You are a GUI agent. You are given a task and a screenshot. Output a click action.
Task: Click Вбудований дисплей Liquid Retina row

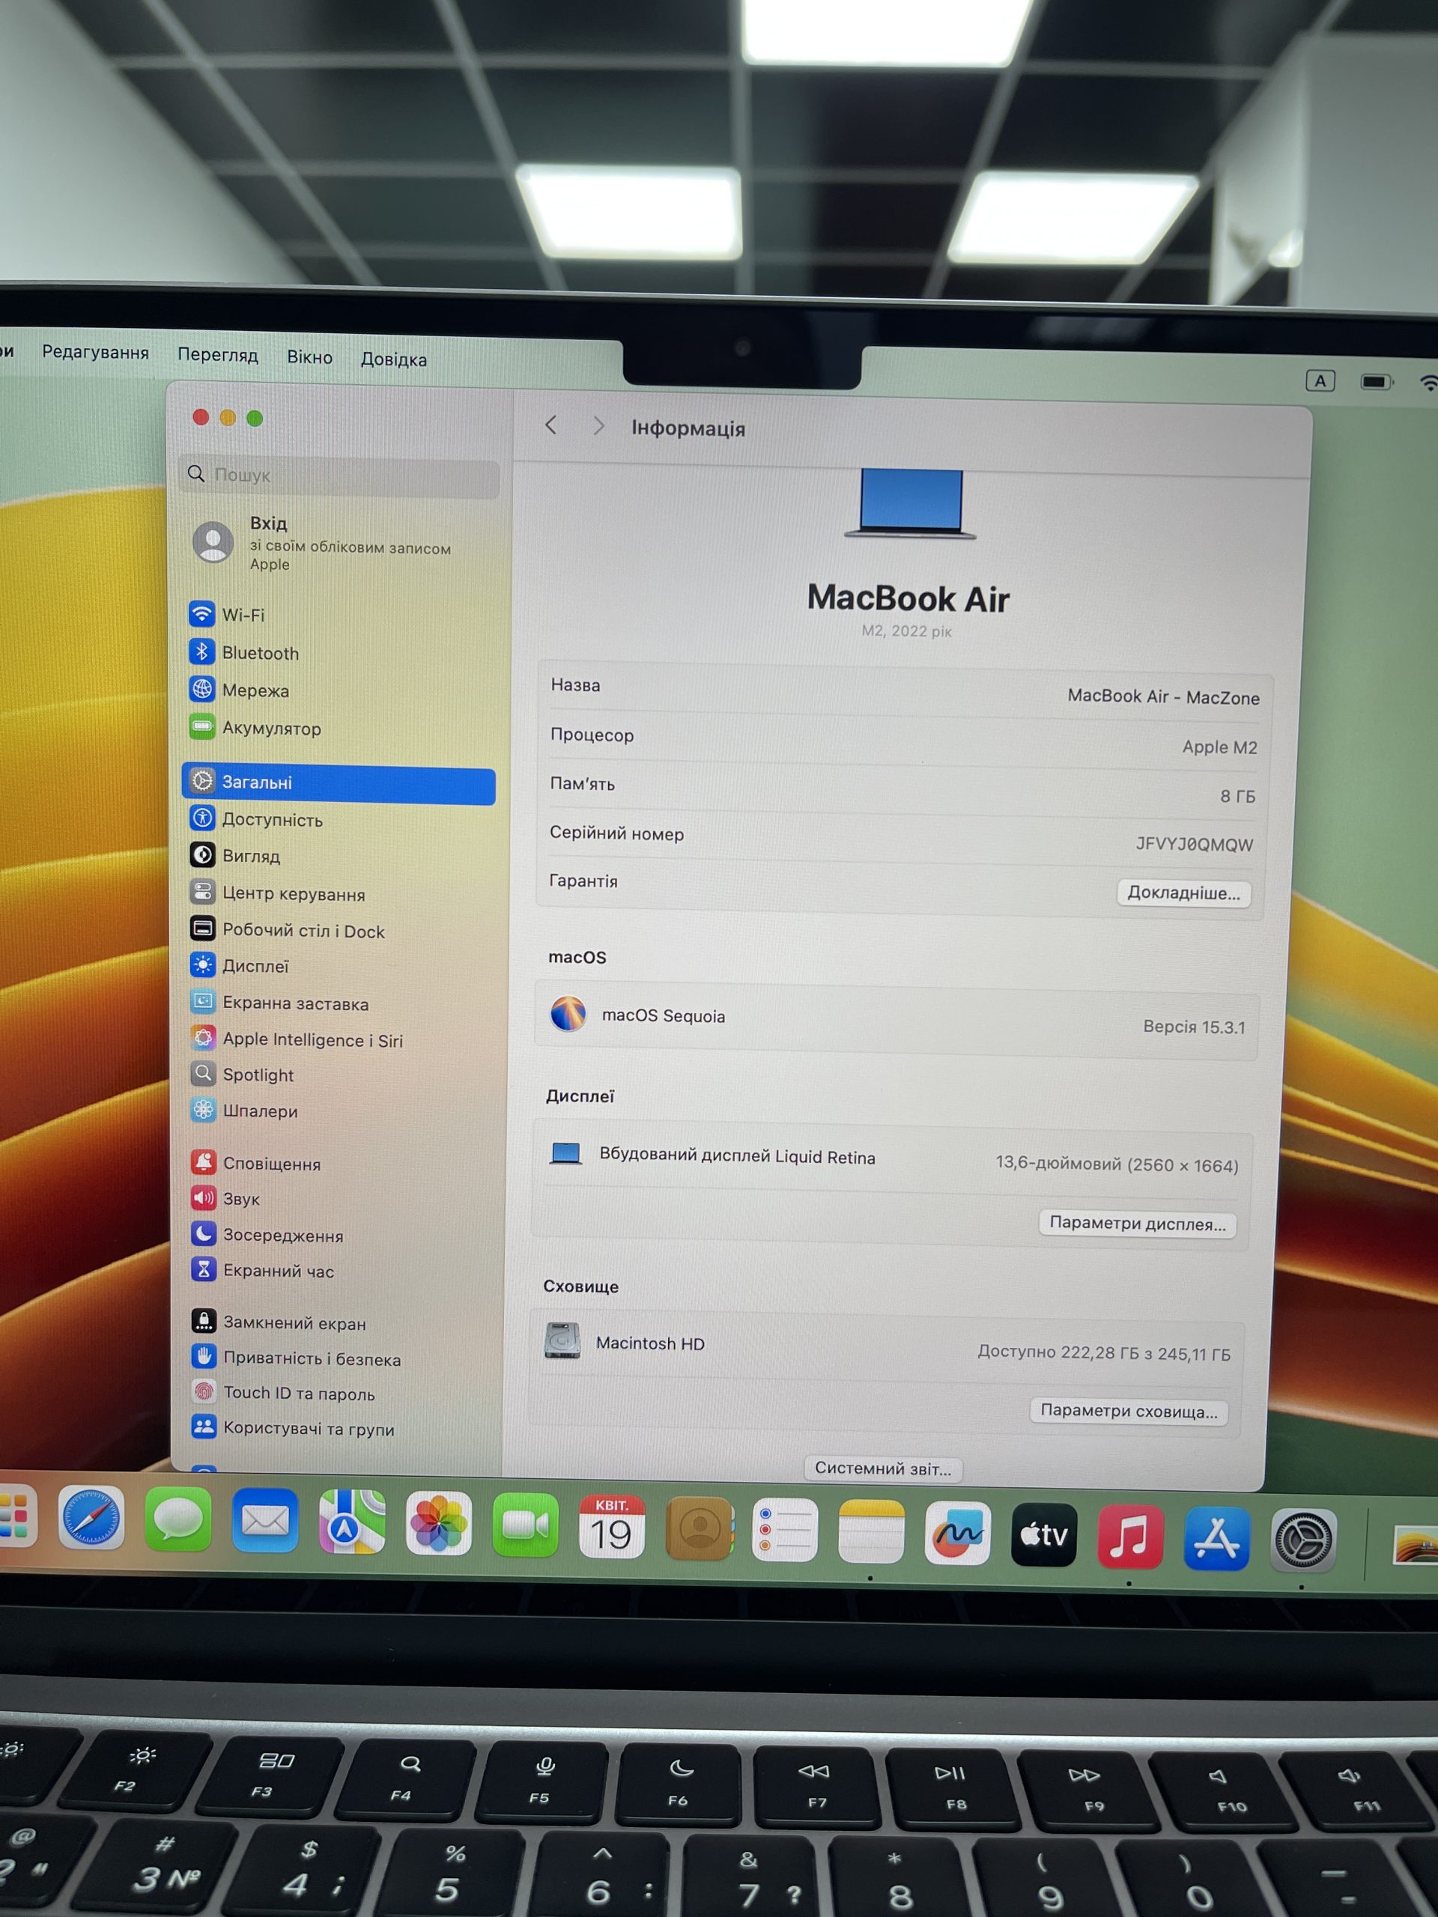(894, 1159)
